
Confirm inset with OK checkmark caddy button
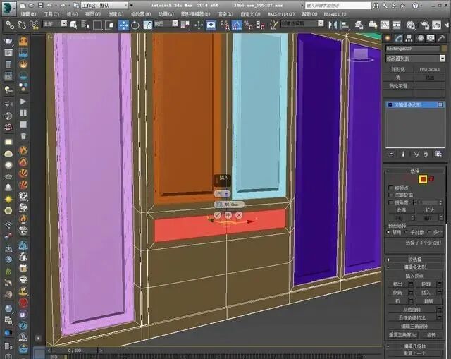click(x=218, y=215)
